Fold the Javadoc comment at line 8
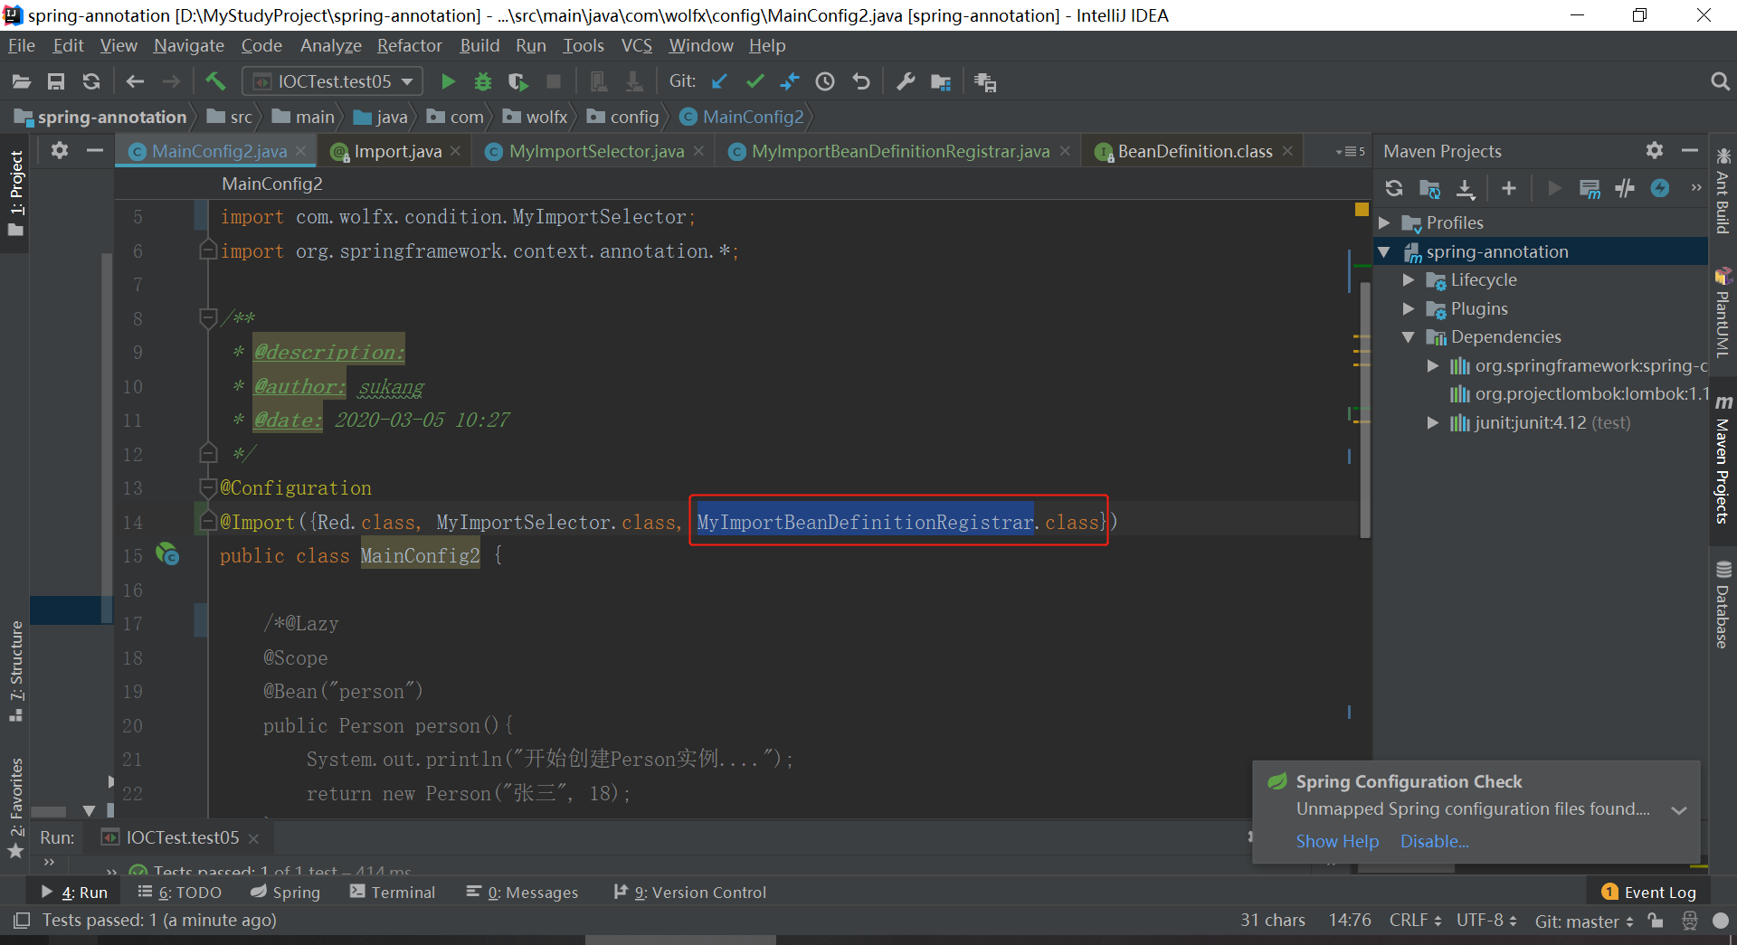Screen dimensions: 1737x945 tap(207, 317)
